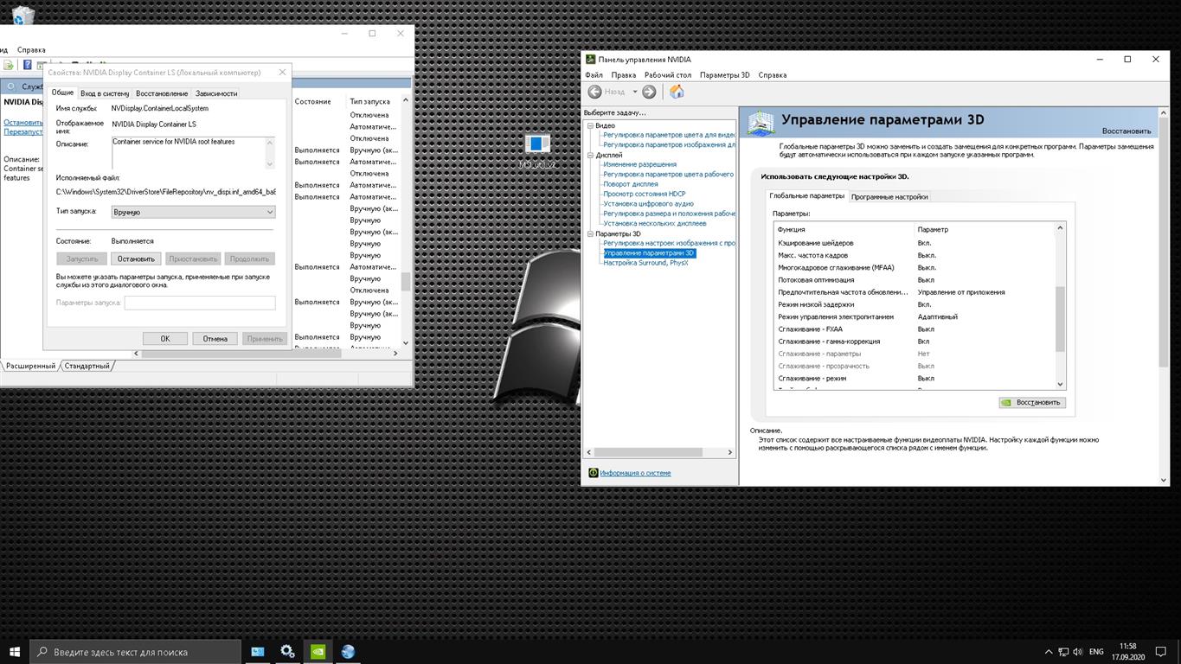
Task: Open the Правка menu
Action: tap(623, 75)
